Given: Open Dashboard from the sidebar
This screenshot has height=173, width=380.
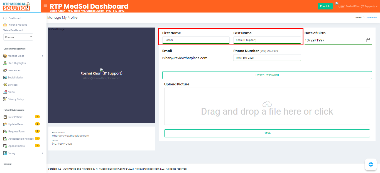Looking at the screenshot, I should pyautogui.click(x=15, y=18).
